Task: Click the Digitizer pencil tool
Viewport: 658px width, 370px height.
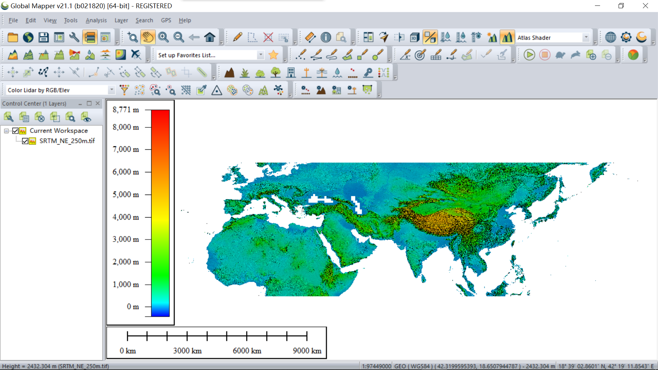Action: (237, 37)
